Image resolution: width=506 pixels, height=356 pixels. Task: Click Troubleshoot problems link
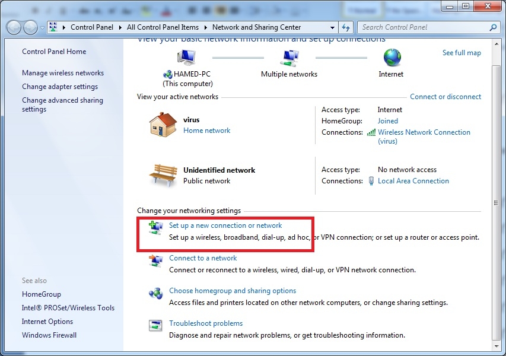pos(206,323)
